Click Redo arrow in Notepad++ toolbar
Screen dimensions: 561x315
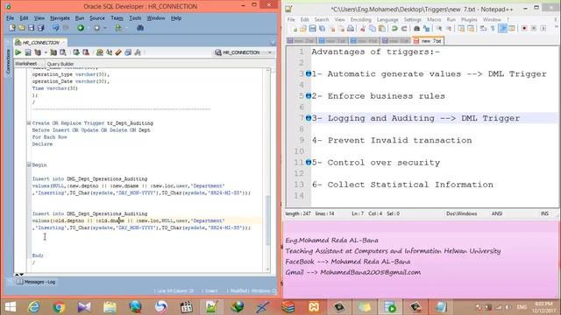(404, 29)
